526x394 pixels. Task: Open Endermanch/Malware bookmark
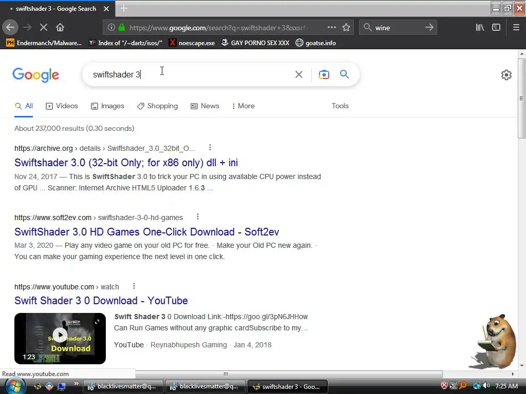point(44,43)
